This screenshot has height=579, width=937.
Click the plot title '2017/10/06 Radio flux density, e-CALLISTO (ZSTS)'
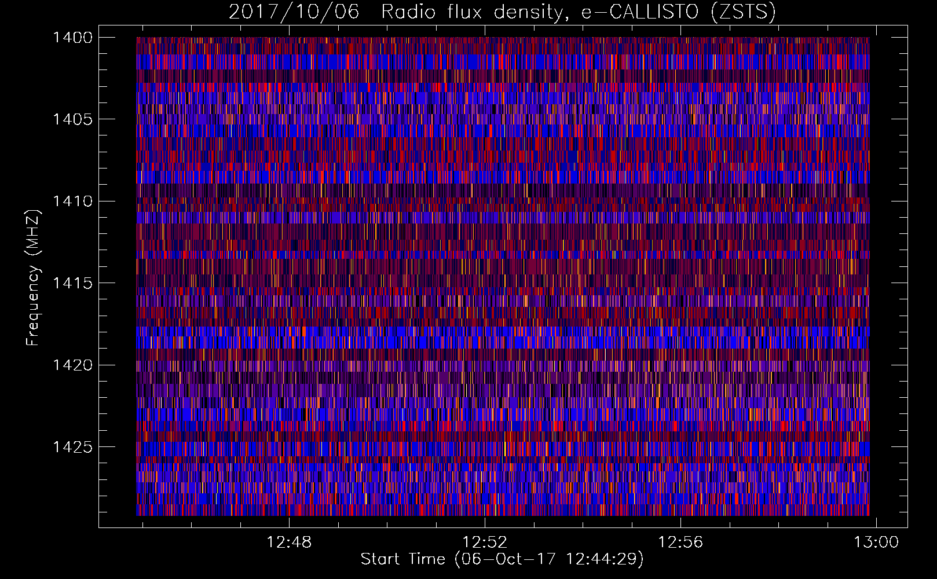coord(502,12)
